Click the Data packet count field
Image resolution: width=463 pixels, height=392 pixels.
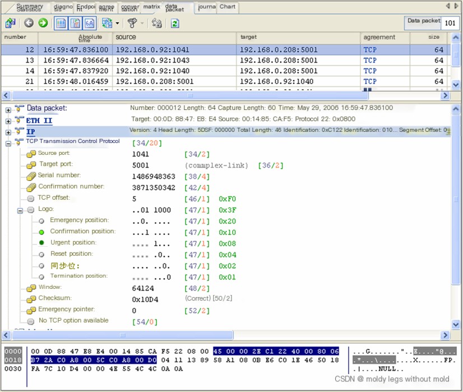(x=450, y=23)
